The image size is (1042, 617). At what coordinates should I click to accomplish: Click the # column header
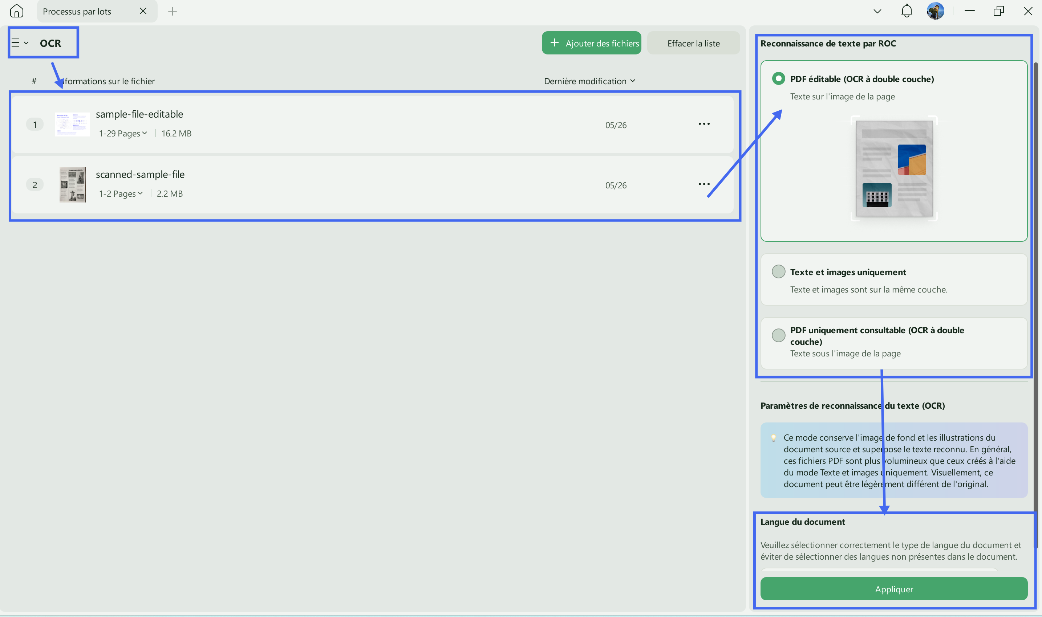34,81
